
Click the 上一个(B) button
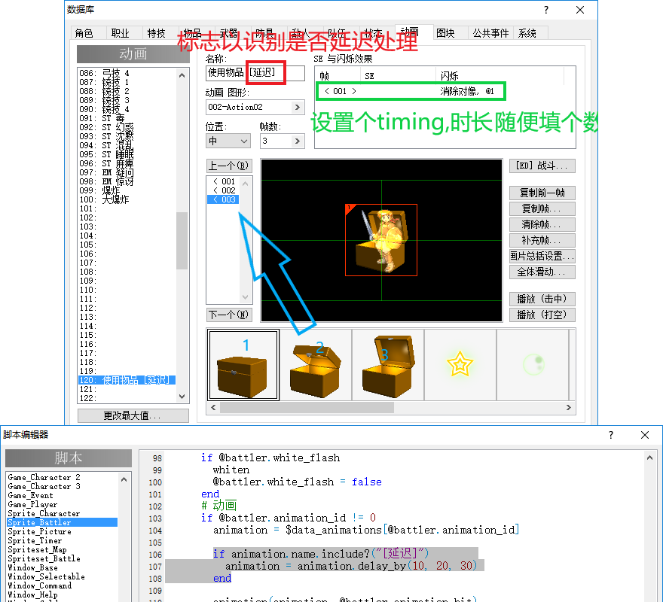pos(229,166)
